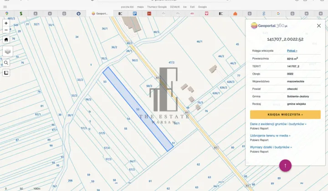Viewport: 328px width, 191px height.
Task: Open Uzbrojenie terenu w media link
Action: click(x=270, y=136)
